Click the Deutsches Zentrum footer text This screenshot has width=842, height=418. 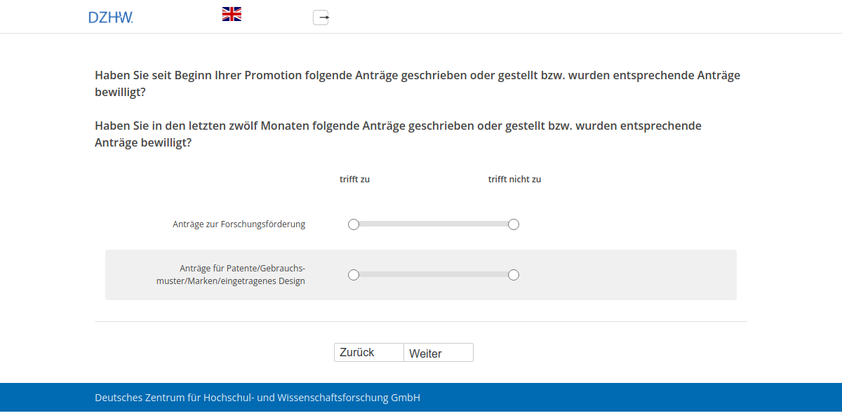click(x=257, y=397)
